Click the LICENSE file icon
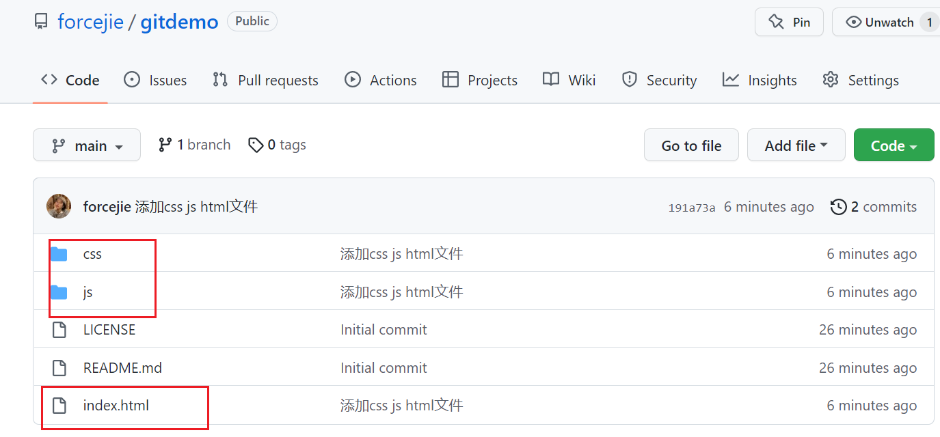The height and width of the screenshot is (437, 940). click(59, 330)
